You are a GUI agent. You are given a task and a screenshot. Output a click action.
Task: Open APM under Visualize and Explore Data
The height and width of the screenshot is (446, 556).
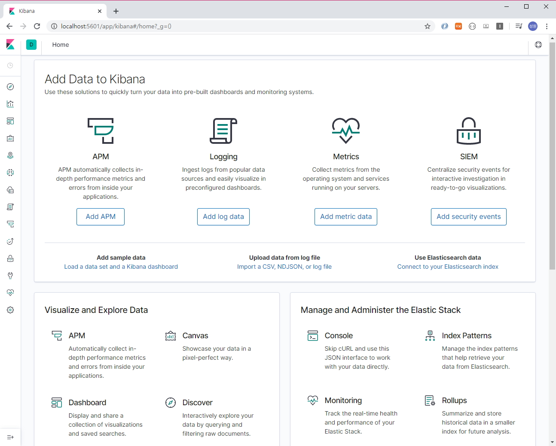click(77, 336)
